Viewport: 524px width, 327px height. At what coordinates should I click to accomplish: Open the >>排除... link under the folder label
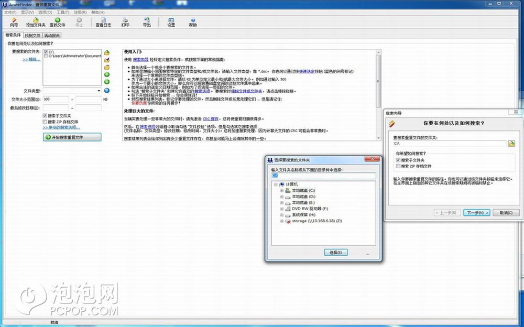tap(31, 59)
